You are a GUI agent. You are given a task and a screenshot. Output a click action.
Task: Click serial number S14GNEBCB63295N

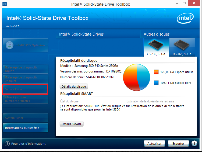[100, 77]
